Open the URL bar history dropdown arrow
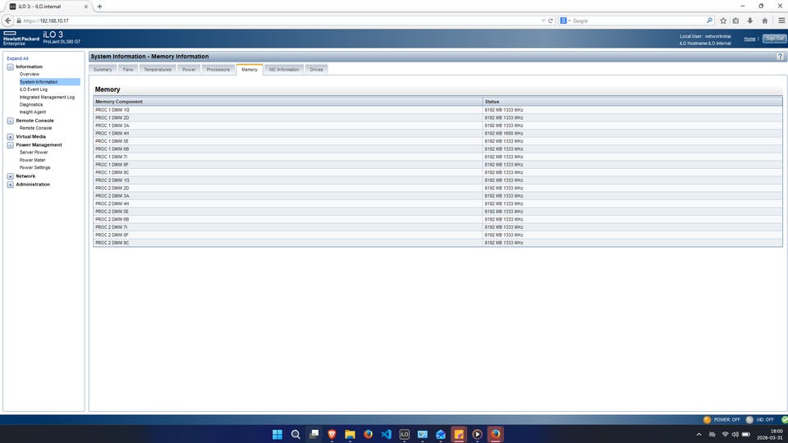Screen dimensions: 788x443 point(543,21)
